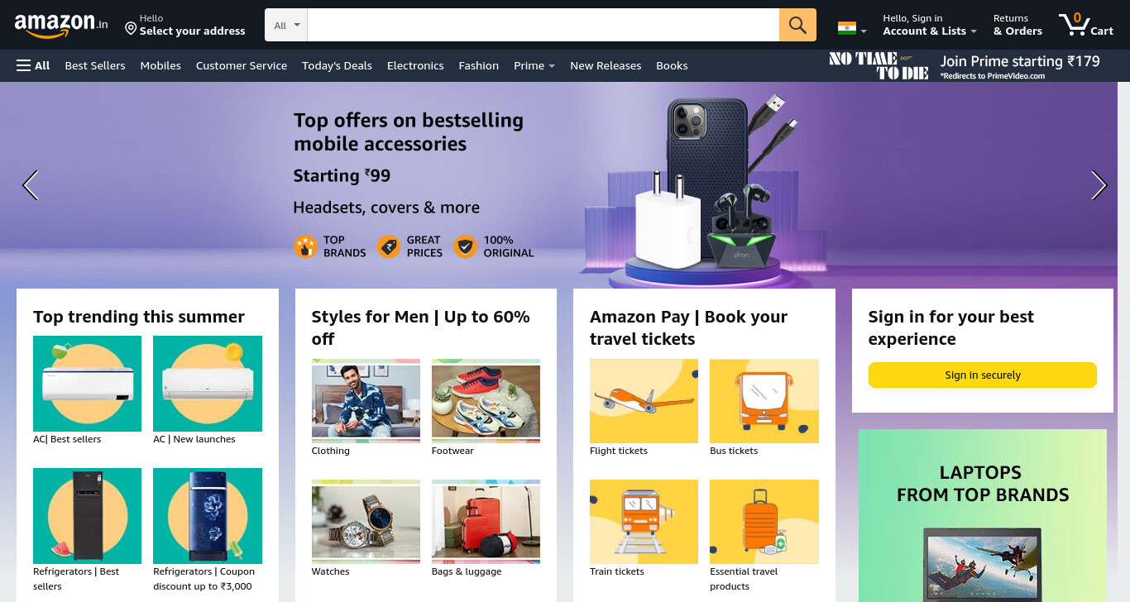The image size is (1130, 602).
Task: Open Returns & Orders link
Action: coord(1017,25)
